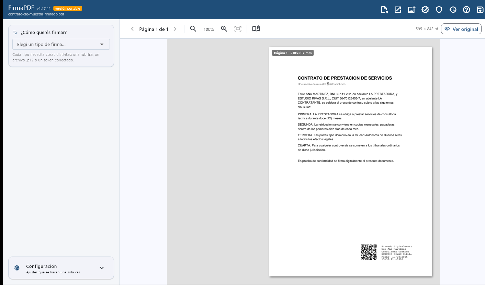Click the verified checkmark badge icon

425,10
